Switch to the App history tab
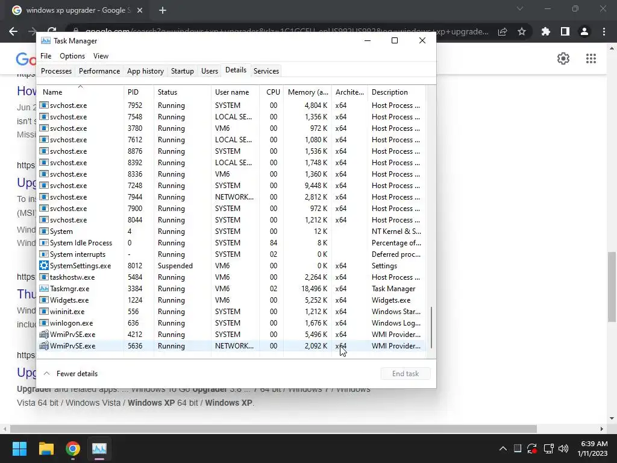Image resolution: width=617 pixels, height=463 pixels. 145,71
